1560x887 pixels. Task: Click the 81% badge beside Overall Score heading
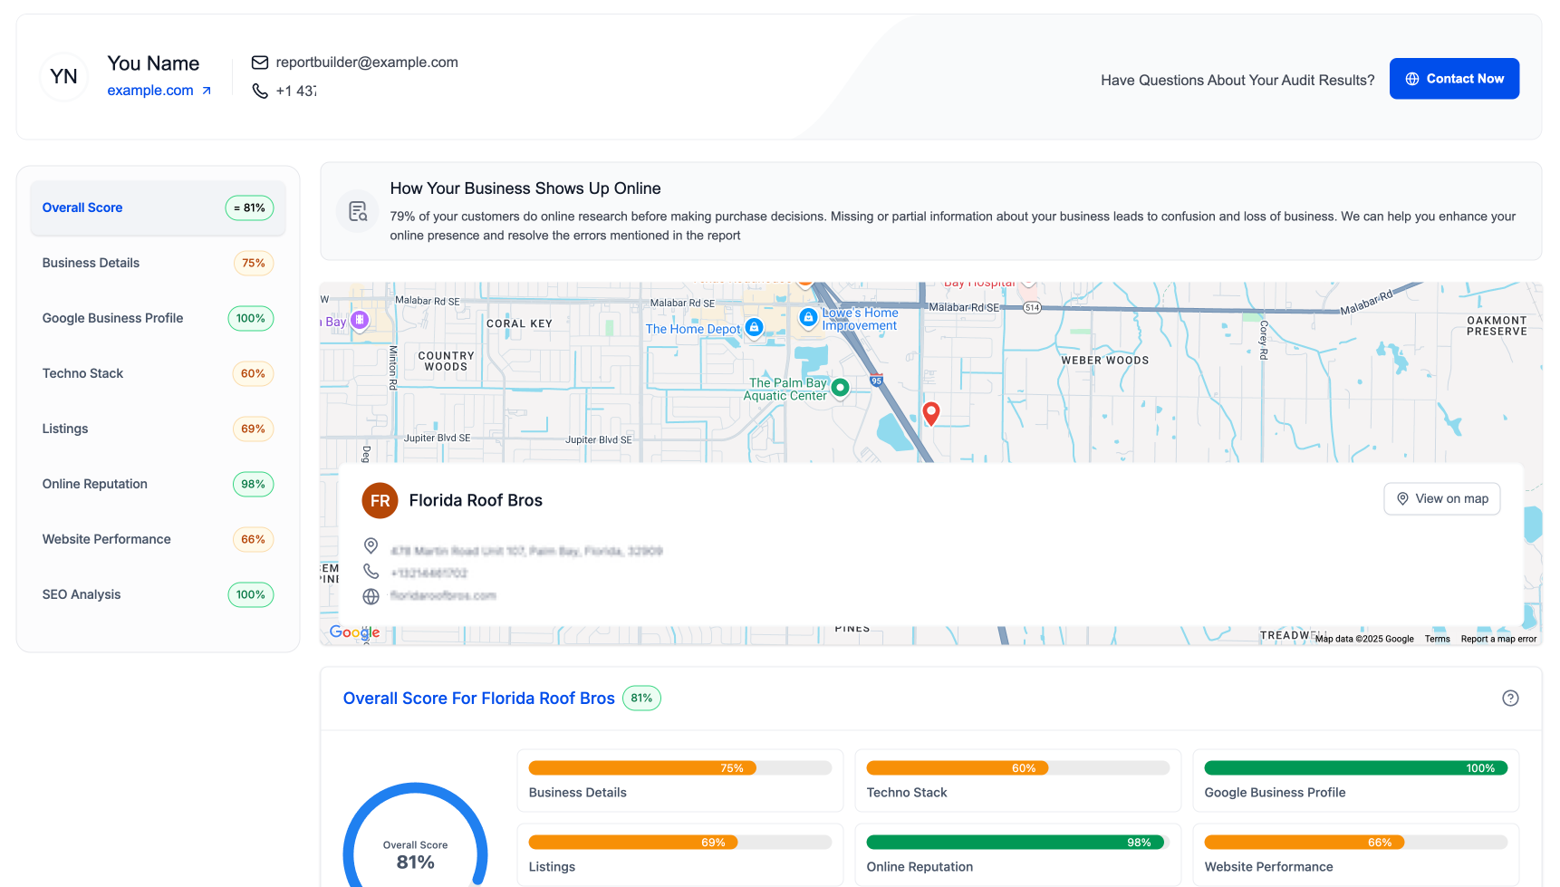click(x=641, y=699)
